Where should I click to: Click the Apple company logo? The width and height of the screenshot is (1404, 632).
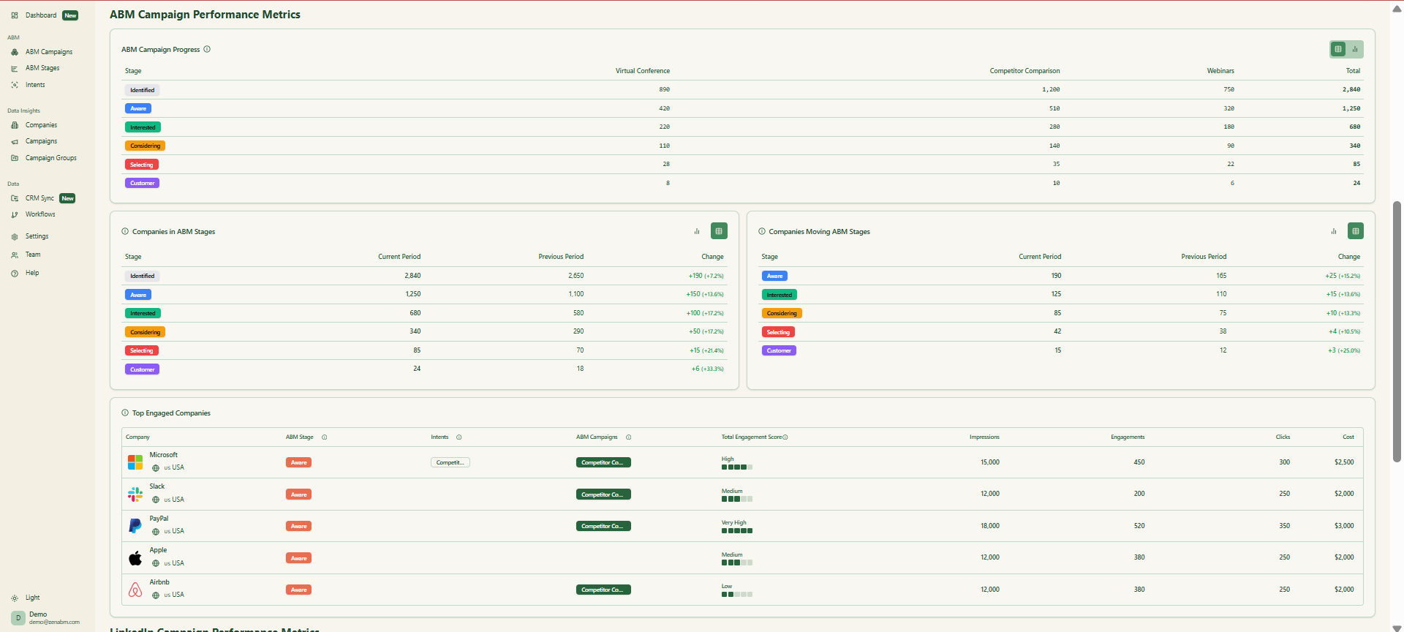tap(135, 558)
